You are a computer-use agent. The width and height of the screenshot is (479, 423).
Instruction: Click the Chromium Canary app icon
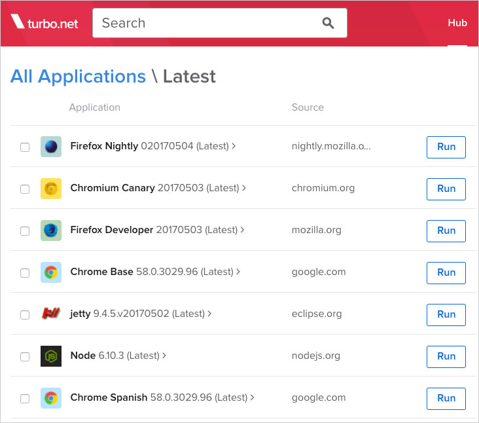pos(51,189)
